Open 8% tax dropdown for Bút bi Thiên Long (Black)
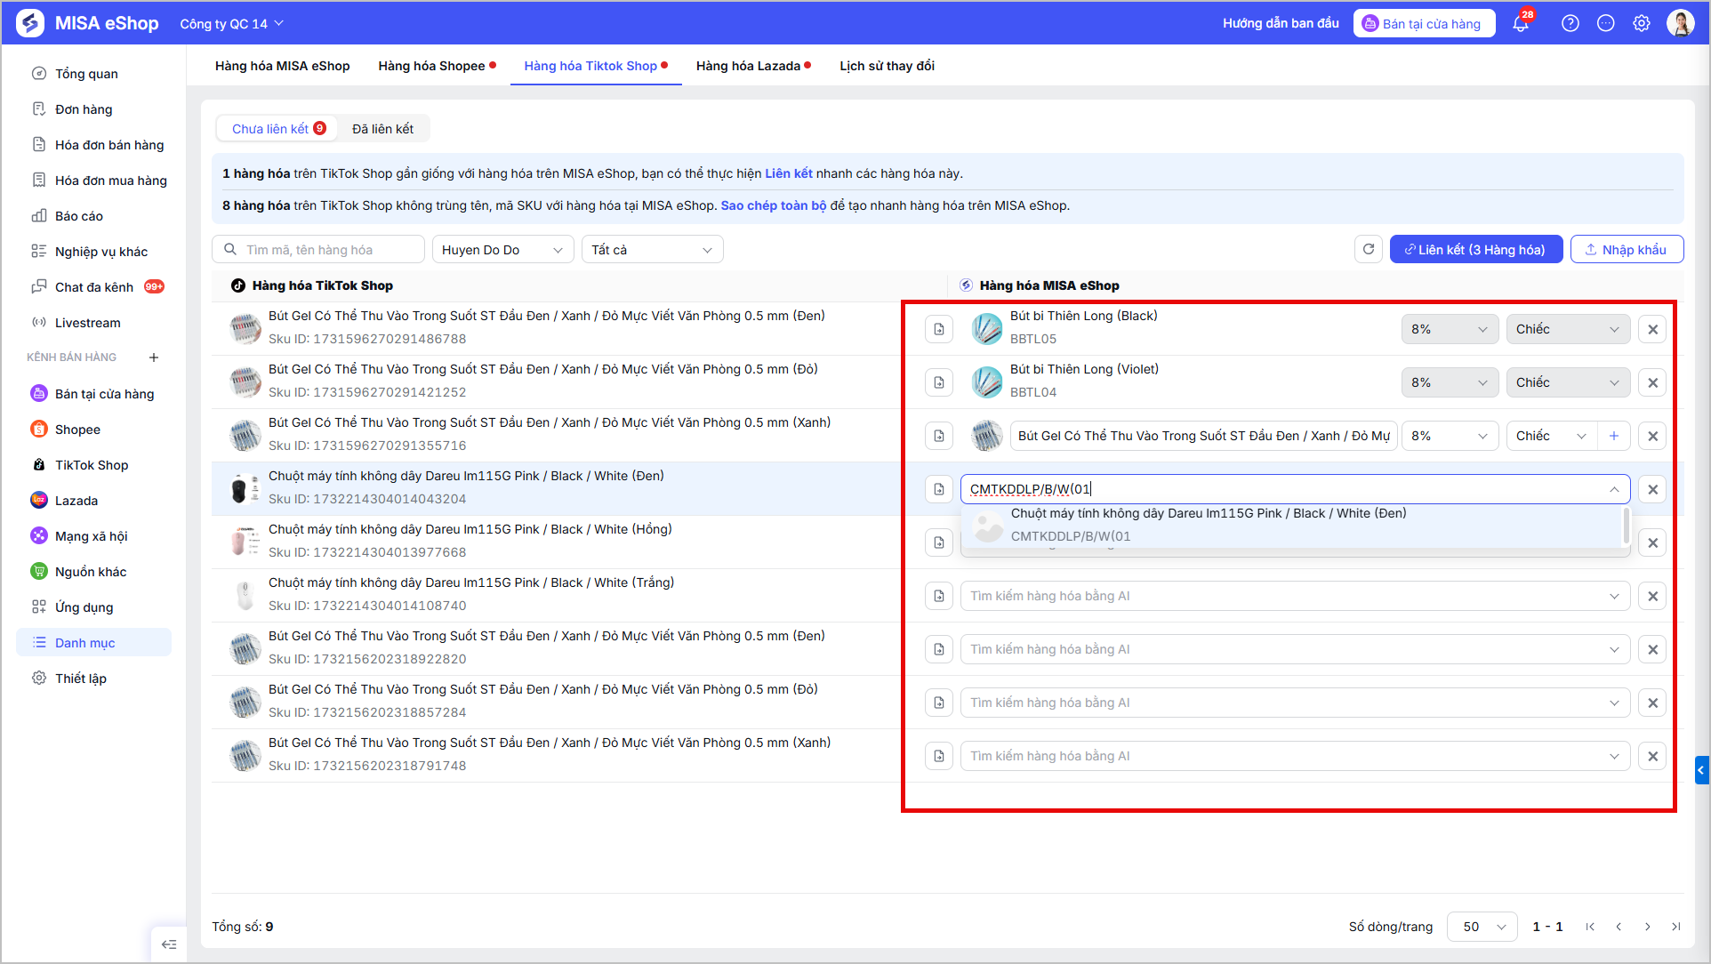1711x964 pixels. pos(1450,330)
